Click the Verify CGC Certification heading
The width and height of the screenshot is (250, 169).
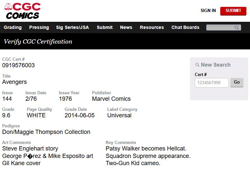(38, 42)
